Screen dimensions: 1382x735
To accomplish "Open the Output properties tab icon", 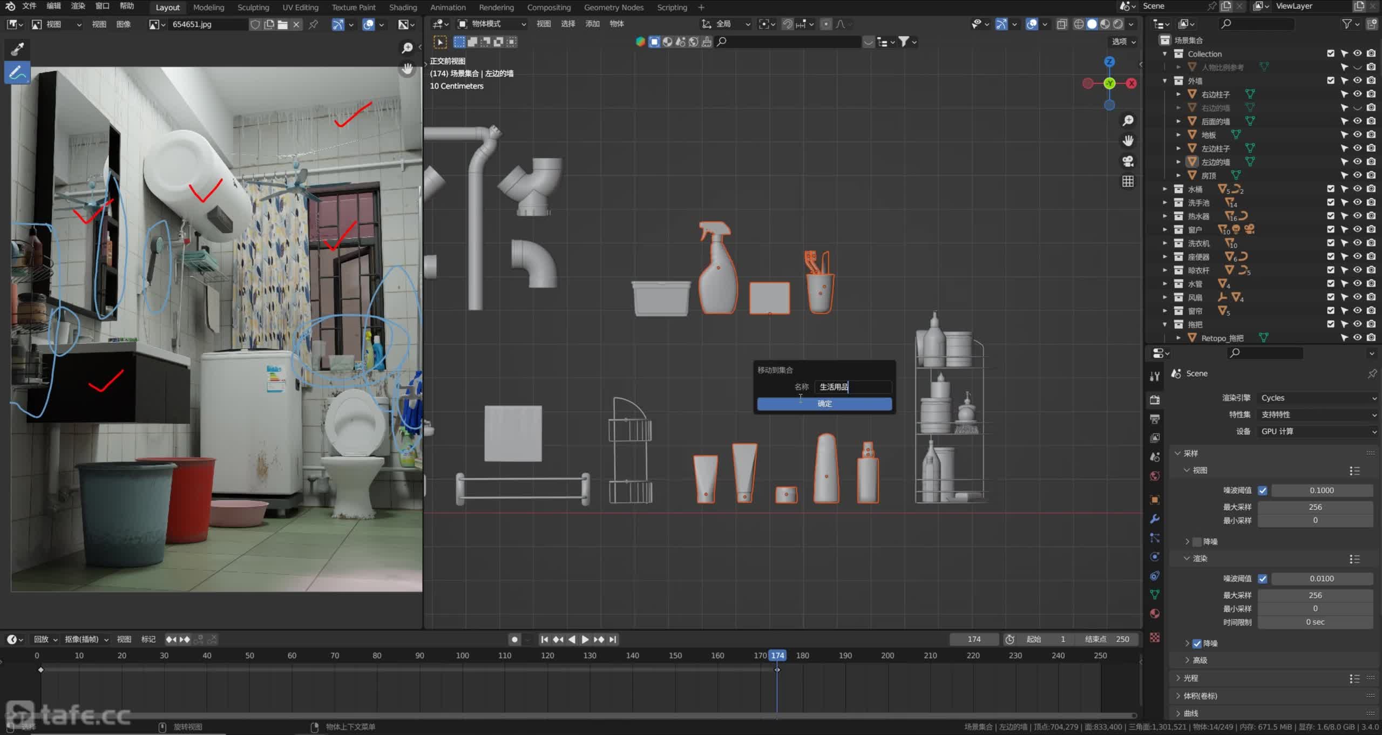I will tap(1155, 419).
